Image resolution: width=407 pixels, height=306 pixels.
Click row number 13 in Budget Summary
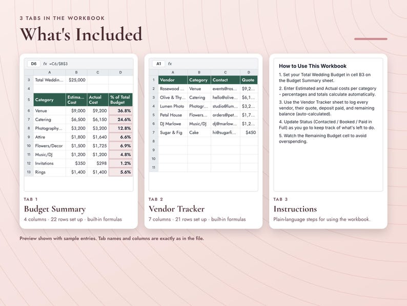29,172
